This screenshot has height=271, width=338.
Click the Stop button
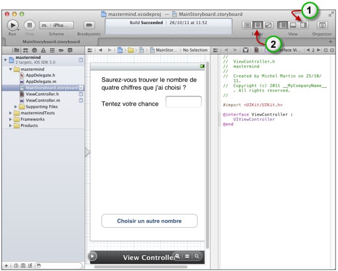29,26
